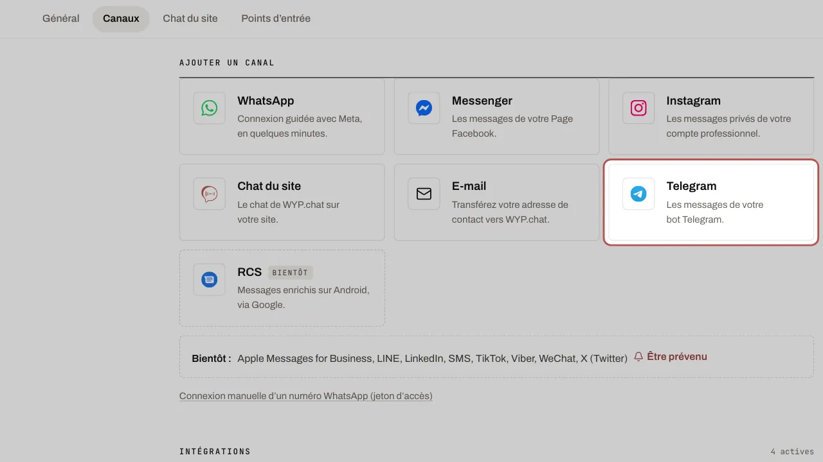Image resolution: width=823 pixels, height=462 pixels.
Task: Click the upcoming channels list starting 'Apple Messages'
Action: point(432,358)
